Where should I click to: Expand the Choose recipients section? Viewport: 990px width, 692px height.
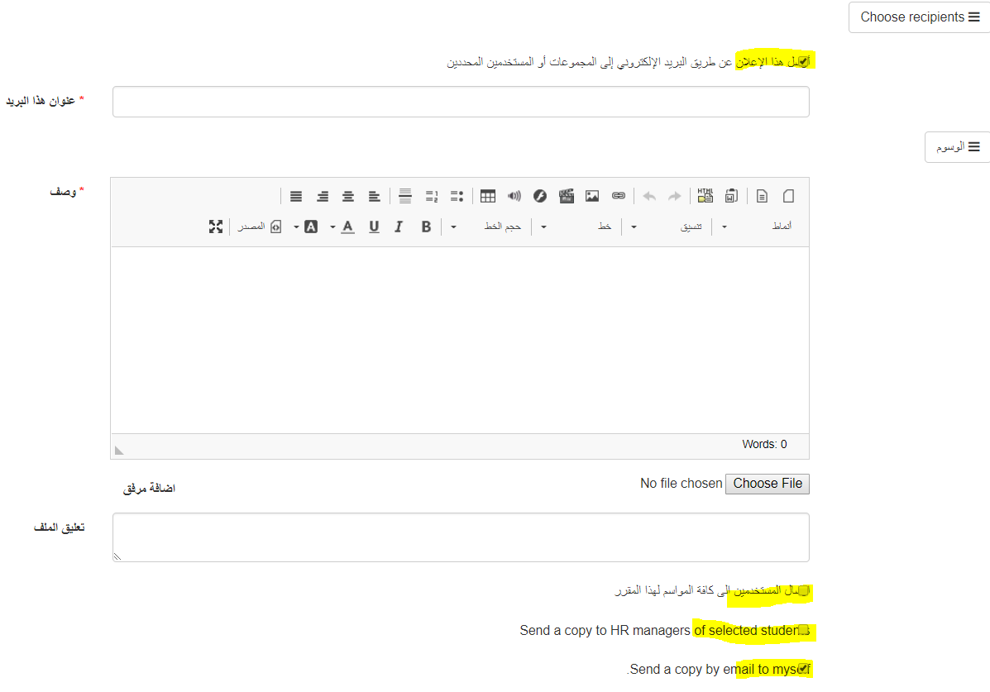[920, 17]
